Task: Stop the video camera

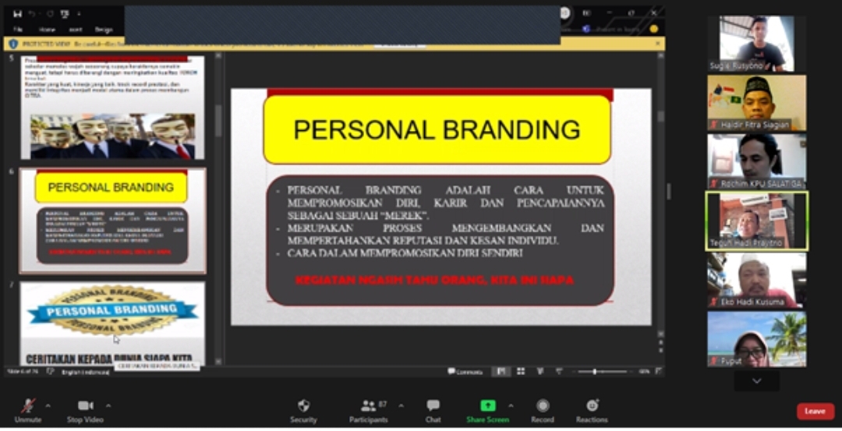Action: click(x=86, y=408)
